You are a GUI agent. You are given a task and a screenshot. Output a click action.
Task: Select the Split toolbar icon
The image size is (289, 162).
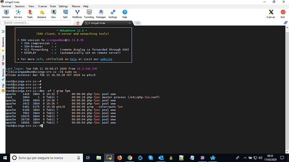coord(65,14)
